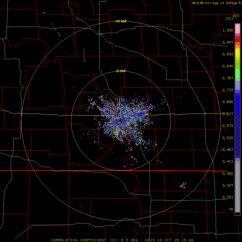Viewport: 242px width, 242px height.
Task: Select the 0.573 scale value
Action: (228, 126)
